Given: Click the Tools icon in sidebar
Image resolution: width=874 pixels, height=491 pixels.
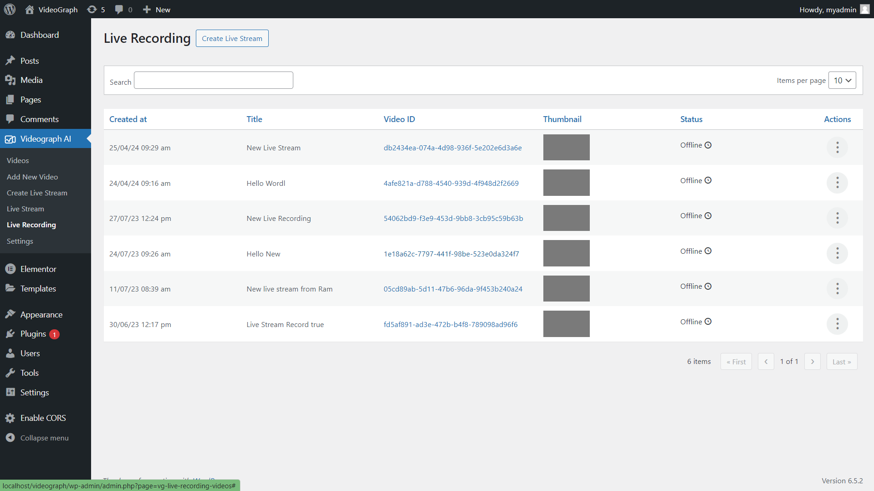Looking at the screenshot, I should tap(10, 373).
